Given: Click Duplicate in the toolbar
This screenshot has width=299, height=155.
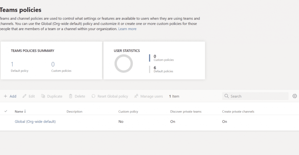Looking at the screenshot, I should (x=52, y=96).
